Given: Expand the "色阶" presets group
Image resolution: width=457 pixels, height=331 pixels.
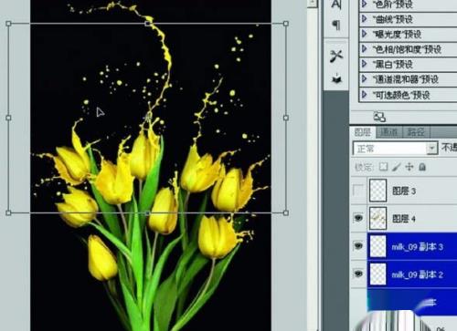Looking at the screenshot, I should coord(364,4).
